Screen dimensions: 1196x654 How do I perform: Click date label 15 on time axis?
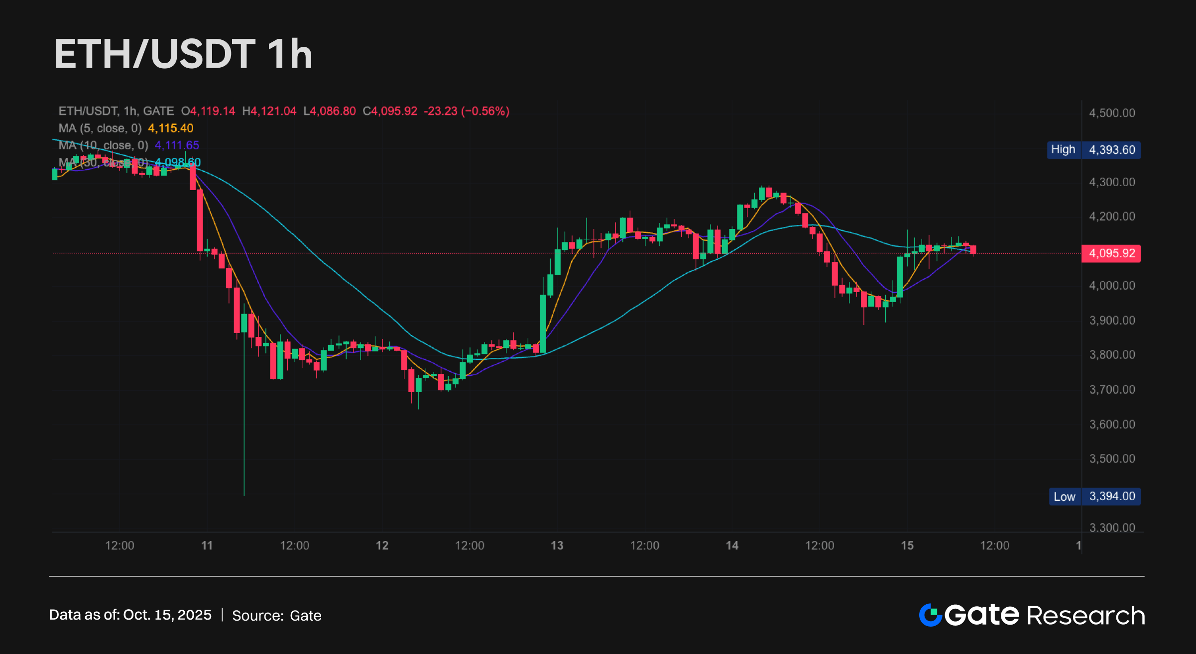click(907, 545)
